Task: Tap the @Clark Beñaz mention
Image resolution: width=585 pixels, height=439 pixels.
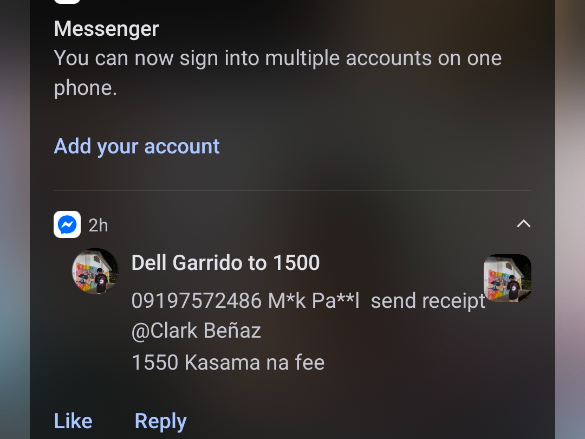Action: click(x=196, y=331)
